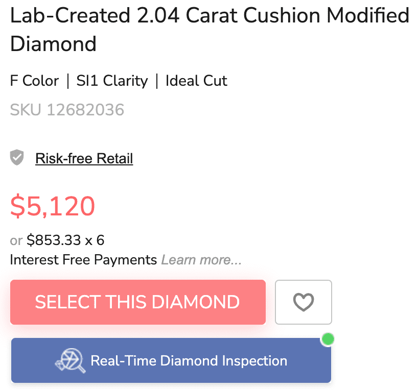418x390 pixels.
Task: Click the gray shield checkmark icon
Action: (17, 158)
